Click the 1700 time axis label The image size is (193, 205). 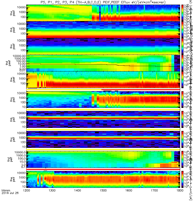point(154,190)
